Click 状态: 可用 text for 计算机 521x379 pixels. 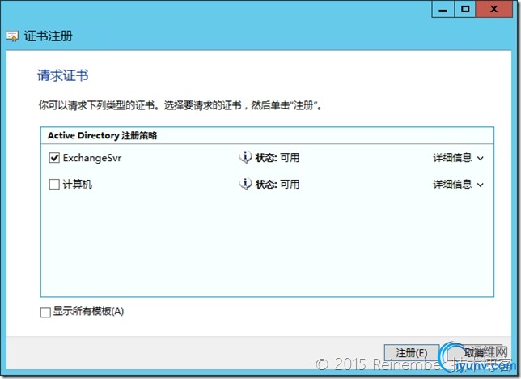[277, 184]
